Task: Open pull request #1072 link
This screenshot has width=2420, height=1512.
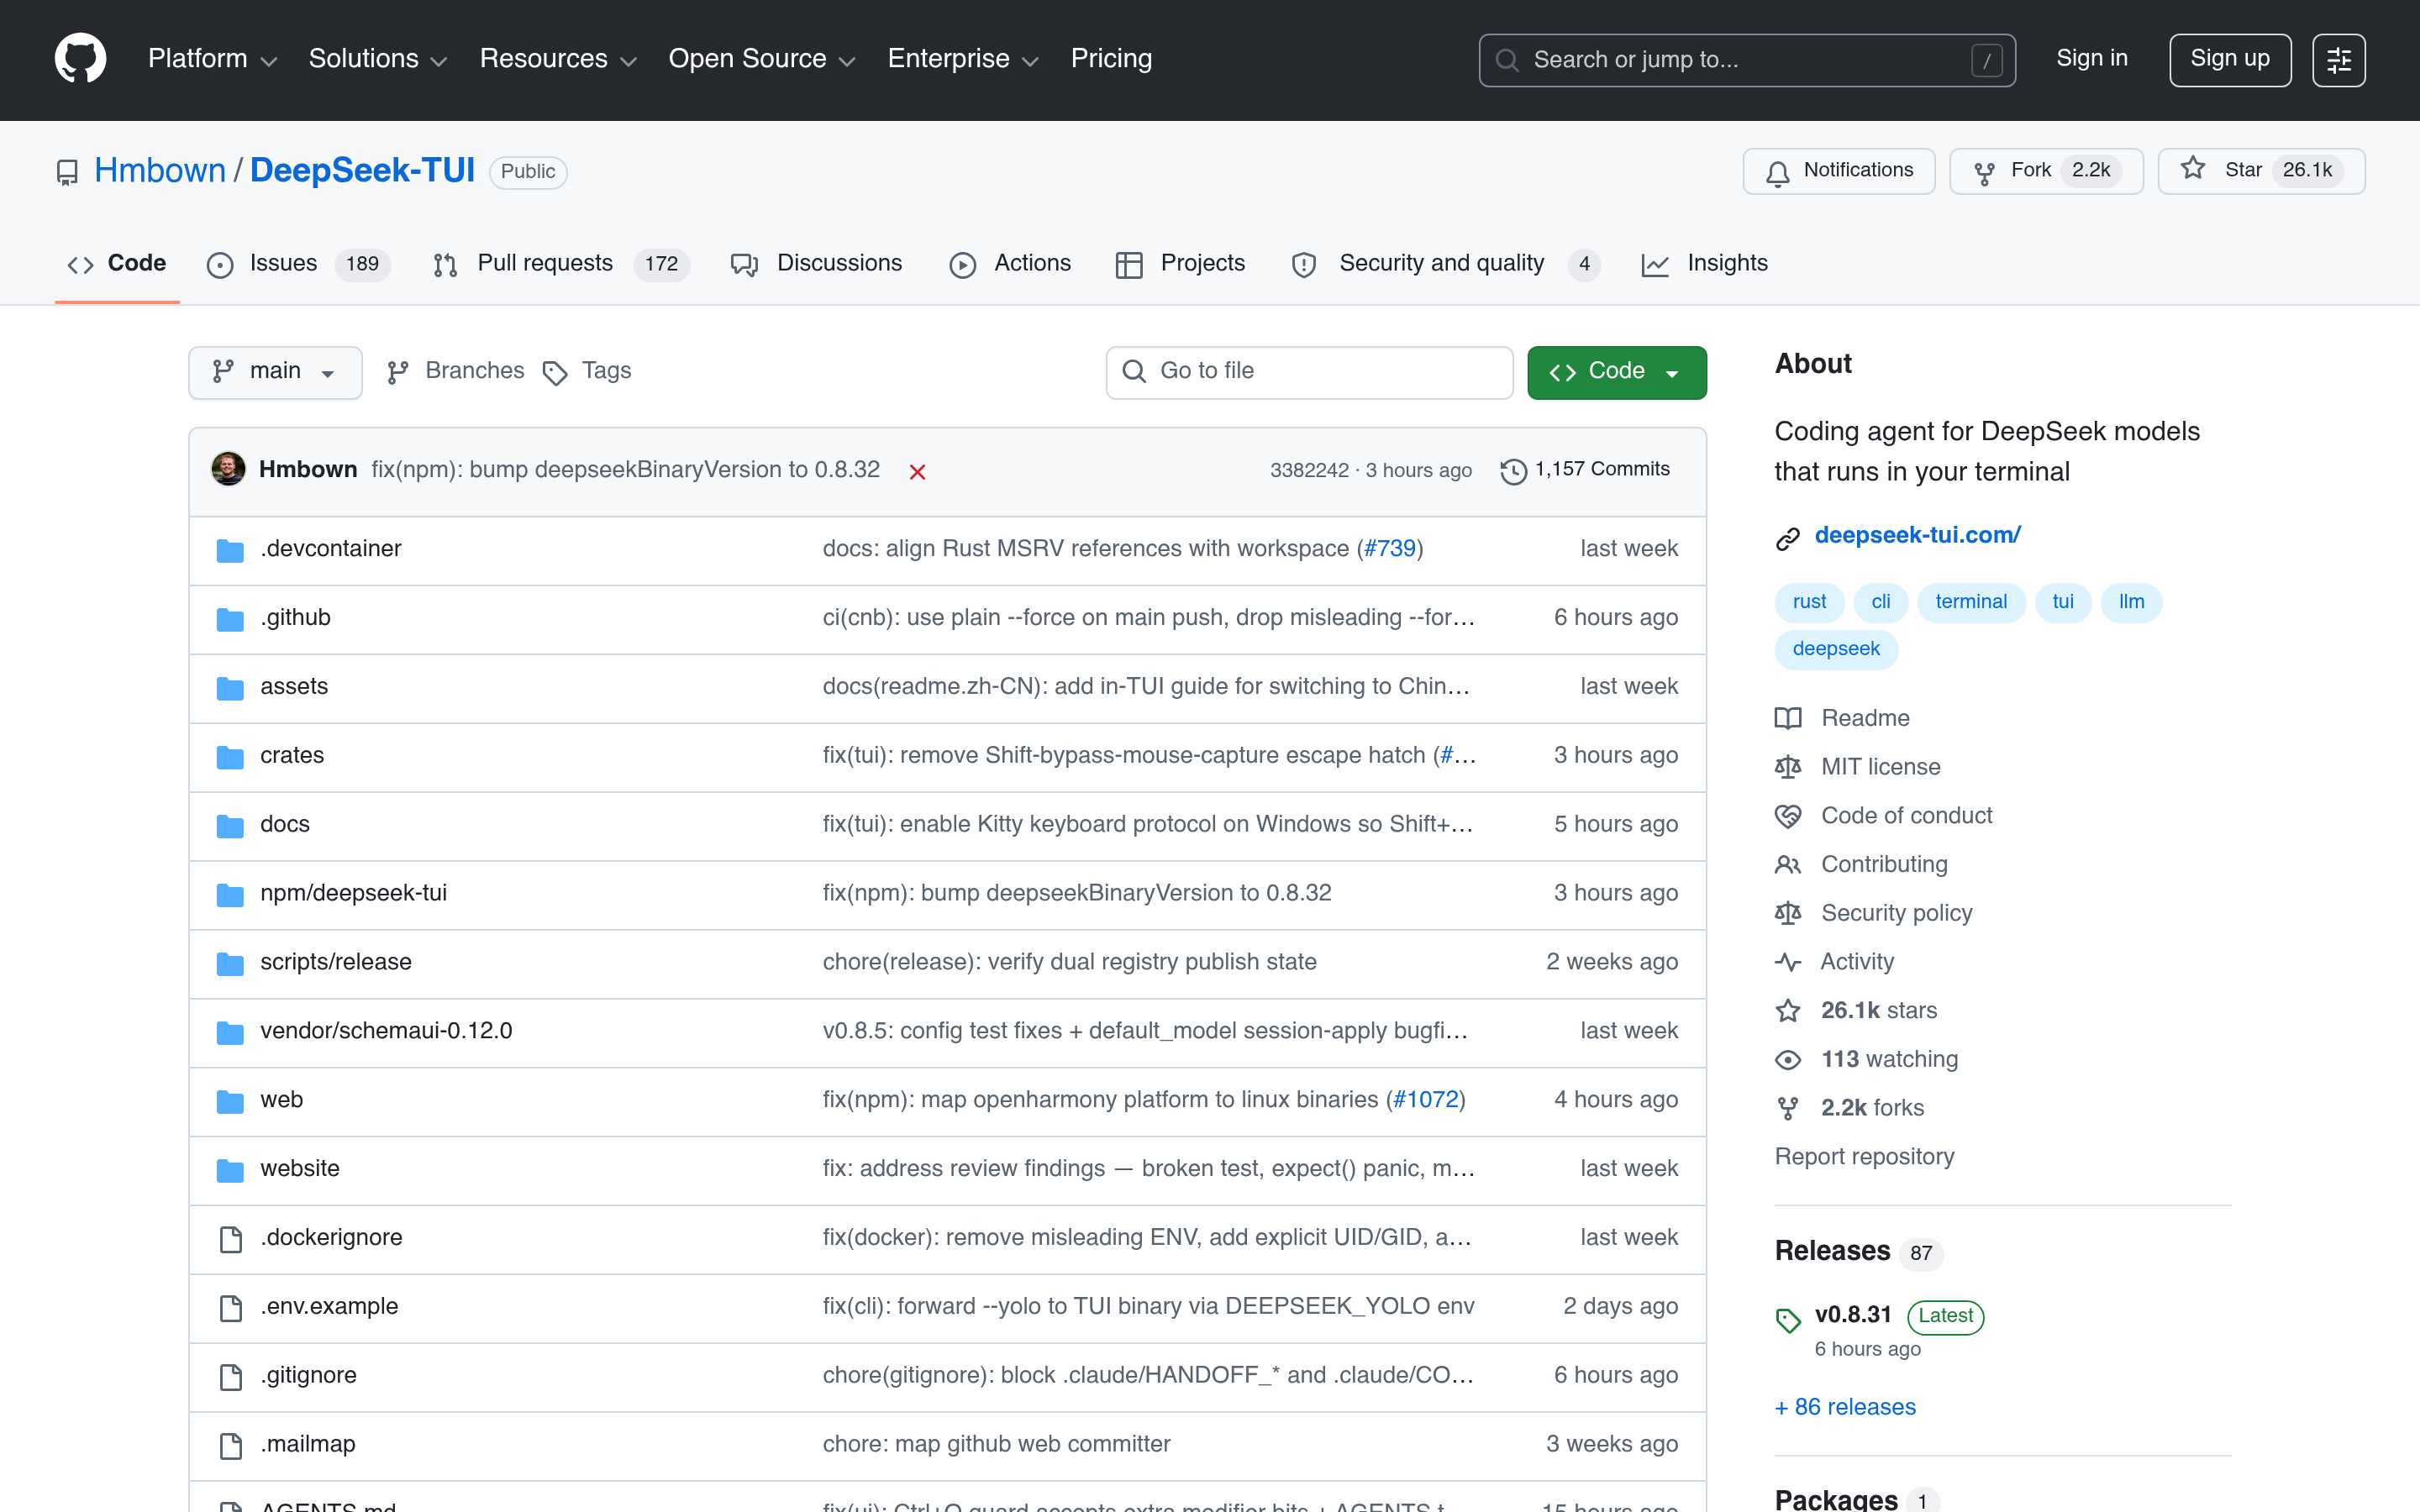Action: pyautogui.click(x=1426, y=1100)
